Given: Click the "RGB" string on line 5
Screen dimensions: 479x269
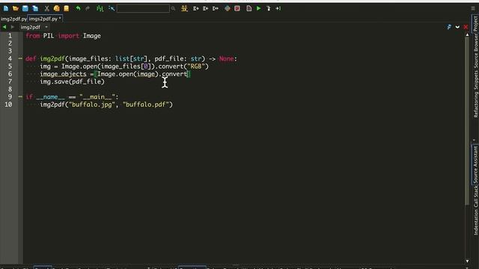Looking at the screenshot, I should pos(196,67).
